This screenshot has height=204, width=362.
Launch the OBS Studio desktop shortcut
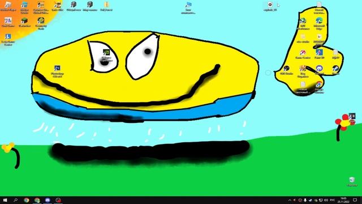click(286, 70)
